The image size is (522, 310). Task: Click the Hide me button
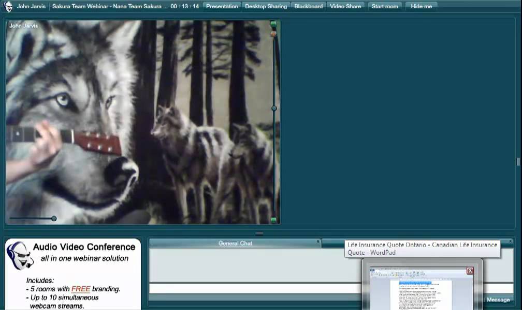pyautogui.click(x=421, y=6)
